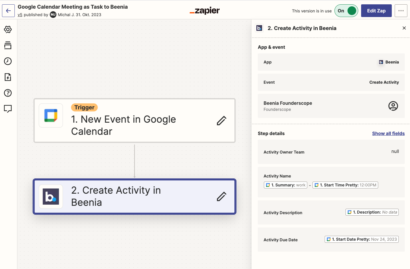Screen dimensions: 410x269
Task: Open the Beenia Founderscope account icon
Action: [393, 106]
